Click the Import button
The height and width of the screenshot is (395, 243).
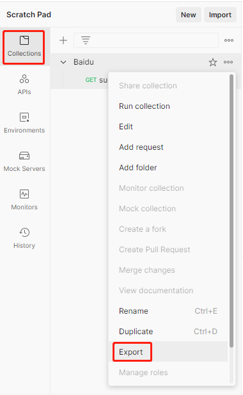click(220, 15)
